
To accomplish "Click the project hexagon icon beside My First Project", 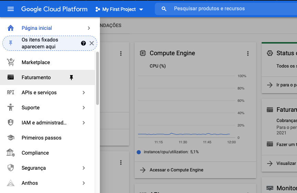I will 98,9.
